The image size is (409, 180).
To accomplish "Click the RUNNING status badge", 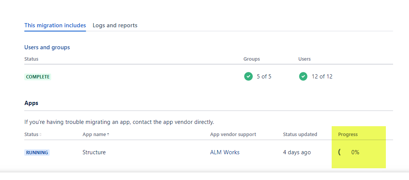I will (x=37, y=153).
